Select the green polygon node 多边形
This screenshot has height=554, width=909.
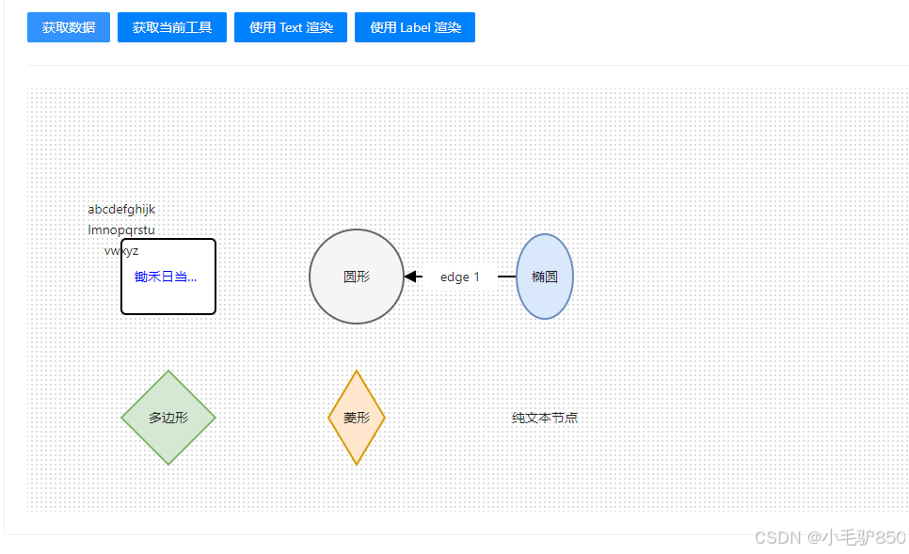coord(168,418)
